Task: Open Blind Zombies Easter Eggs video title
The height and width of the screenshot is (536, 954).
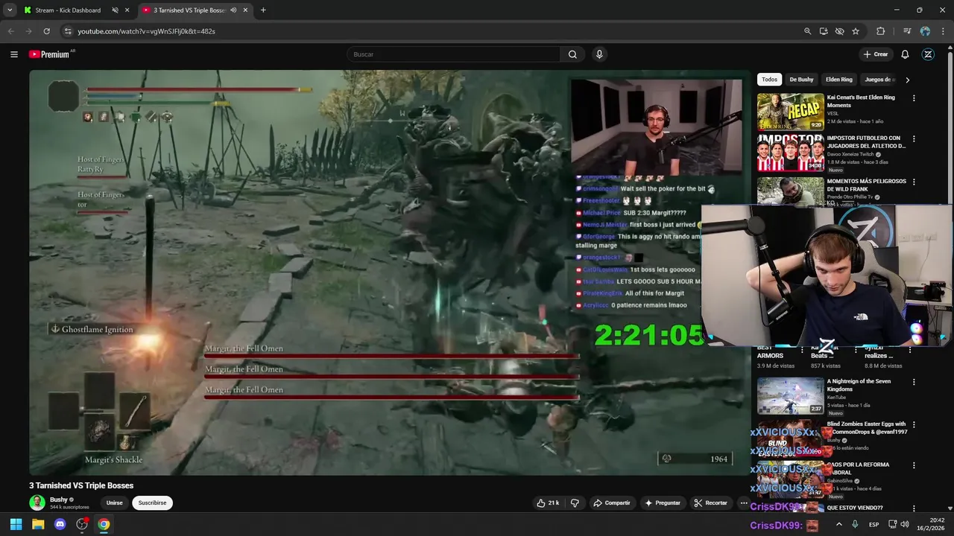Action: tap(867, 428)
